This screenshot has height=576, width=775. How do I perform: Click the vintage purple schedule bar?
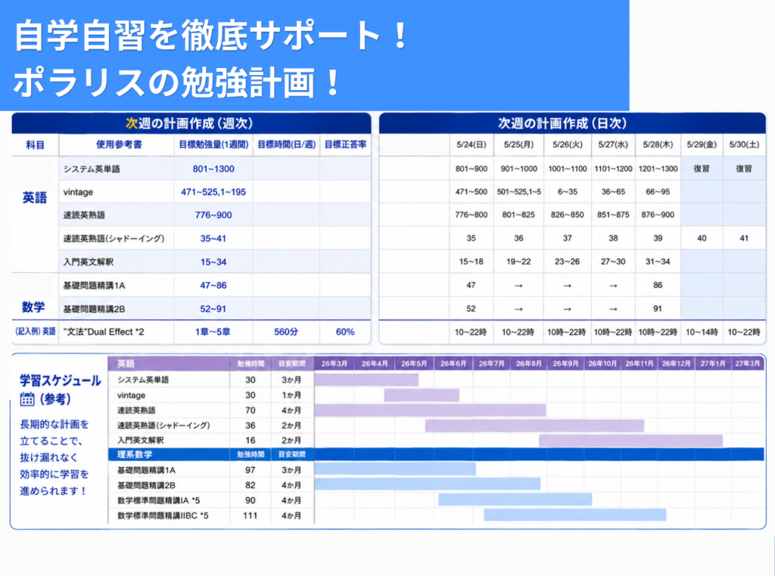point(422,395)
